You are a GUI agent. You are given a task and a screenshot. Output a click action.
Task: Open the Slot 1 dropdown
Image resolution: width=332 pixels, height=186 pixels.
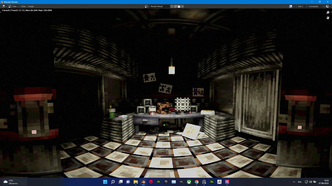302,6
